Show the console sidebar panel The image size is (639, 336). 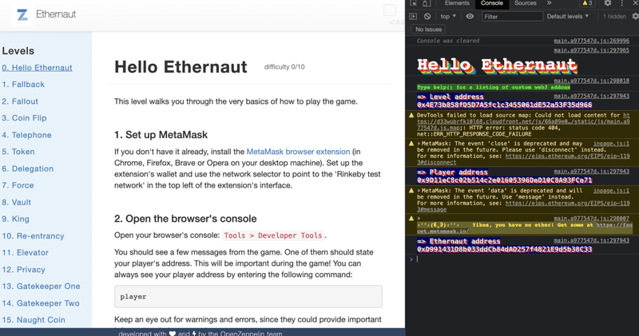point(413,16)
